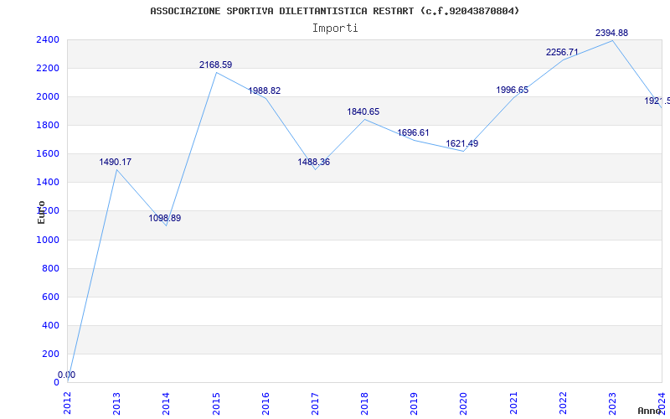Click the 1988.82 data label

pos(264,91)
